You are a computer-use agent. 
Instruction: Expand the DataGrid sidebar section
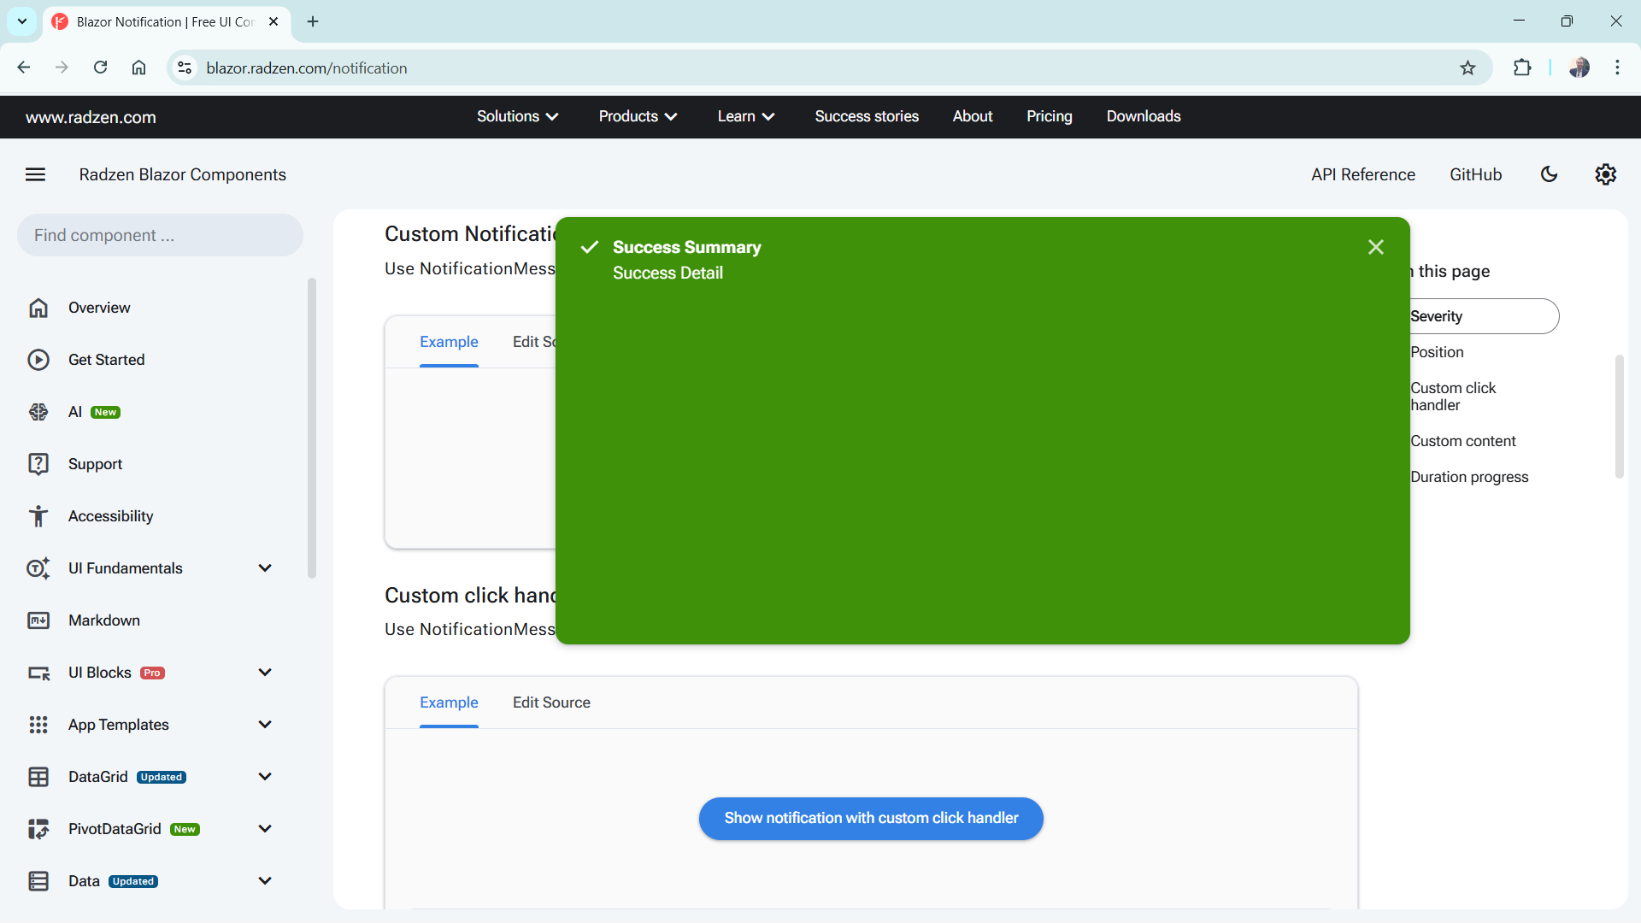click(265, 777)
